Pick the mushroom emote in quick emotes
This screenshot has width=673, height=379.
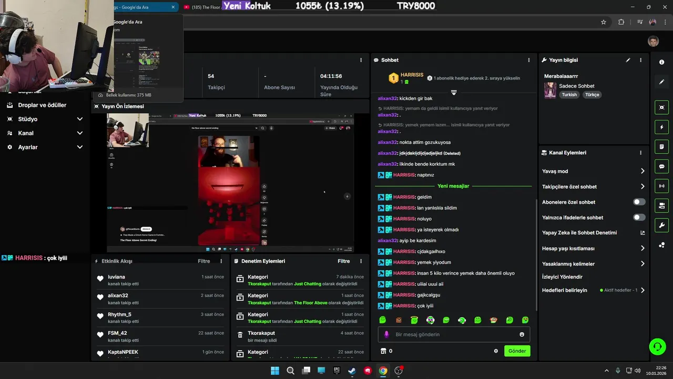pos(494,320)
